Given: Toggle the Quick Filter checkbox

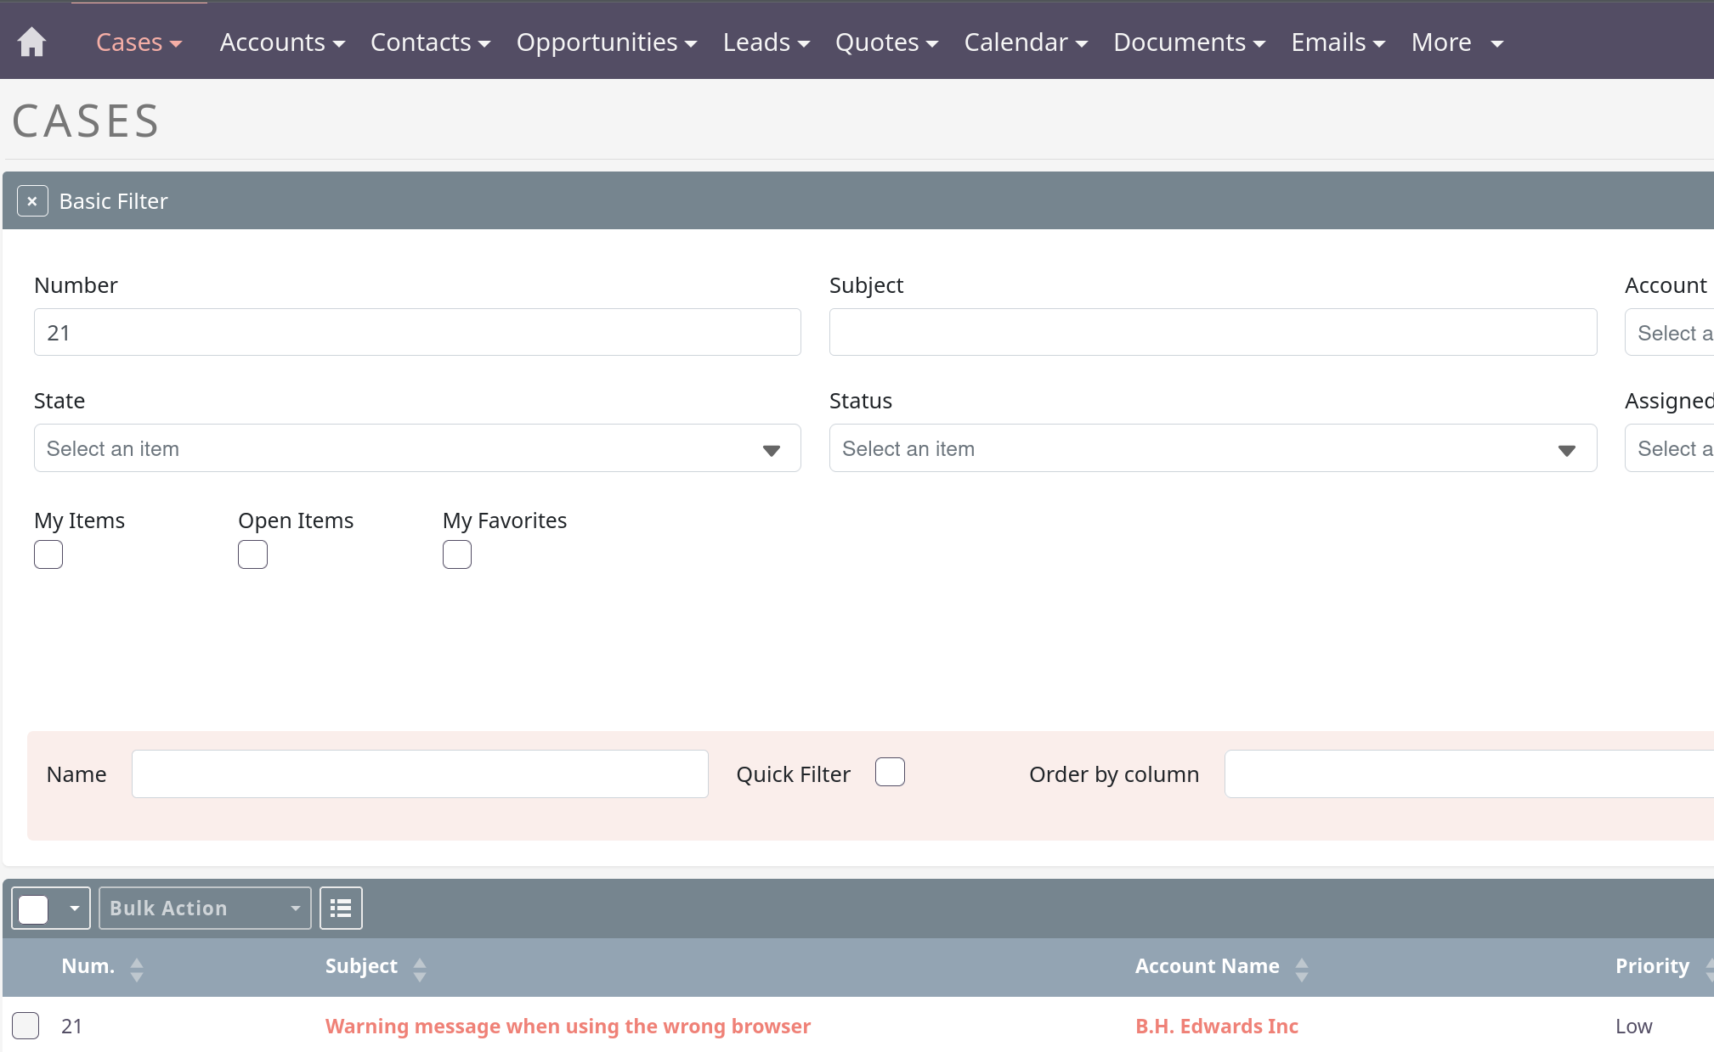Looking at the screenshot, I should [x=890, y=772].
